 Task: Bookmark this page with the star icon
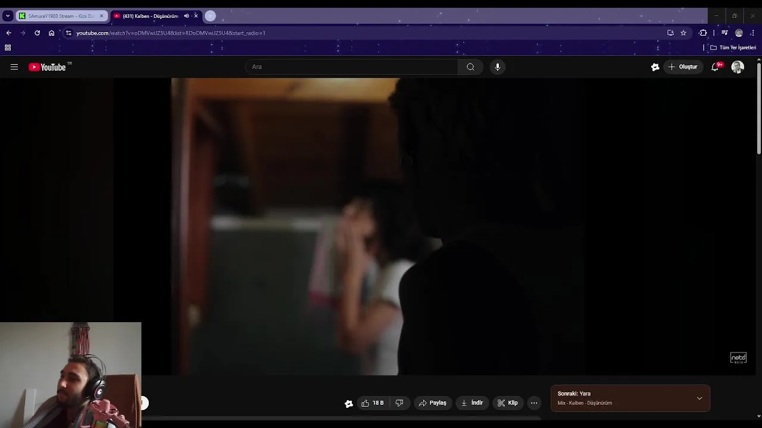point(683,33)
